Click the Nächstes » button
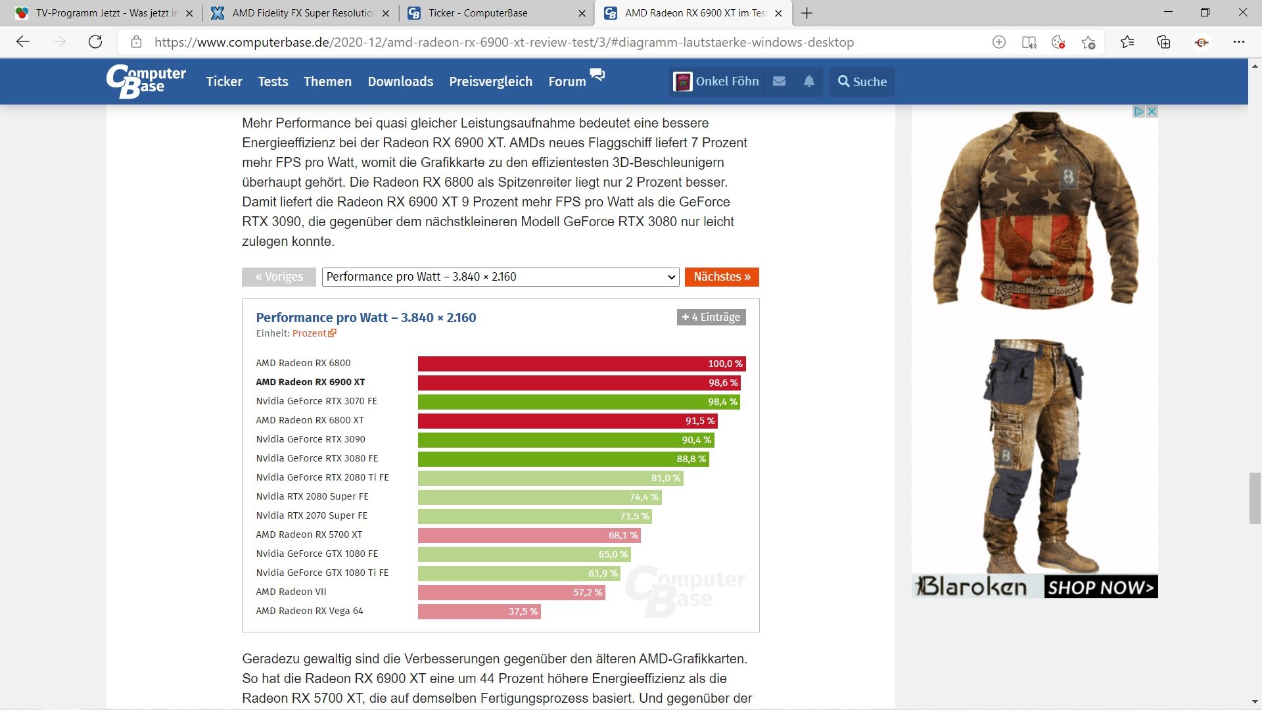 (721, 277)
